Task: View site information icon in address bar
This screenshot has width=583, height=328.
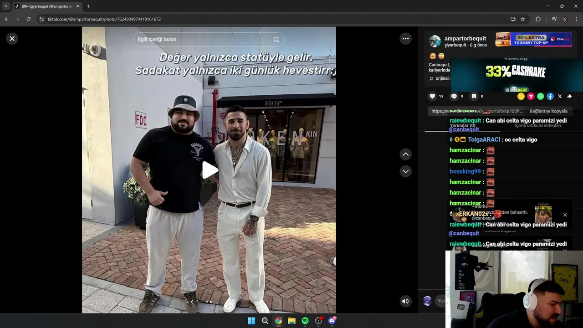Action: (41, 19)
